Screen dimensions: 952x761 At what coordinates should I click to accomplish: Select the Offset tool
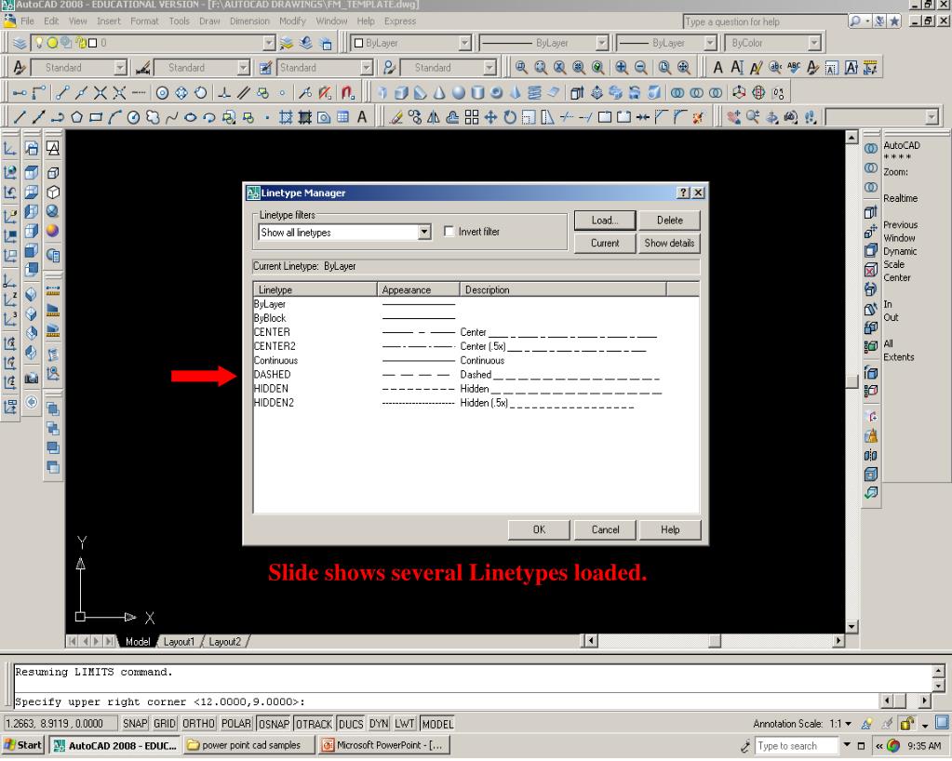pos(452,117)
